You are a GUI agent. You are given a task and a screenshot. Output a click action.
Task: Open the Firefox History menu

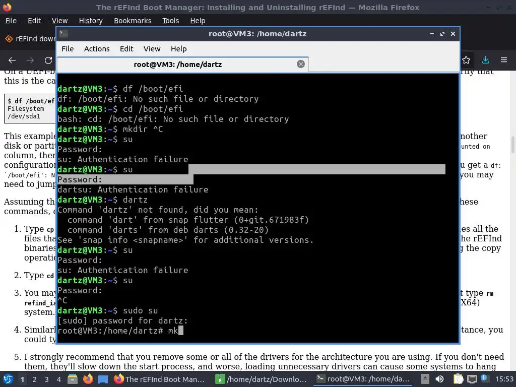click(91, 21)
